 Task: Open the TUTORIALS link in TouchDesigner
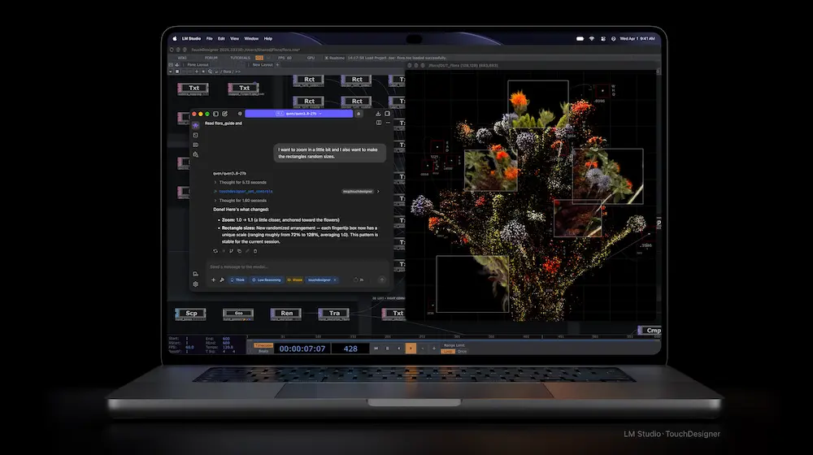pos(240,58)
